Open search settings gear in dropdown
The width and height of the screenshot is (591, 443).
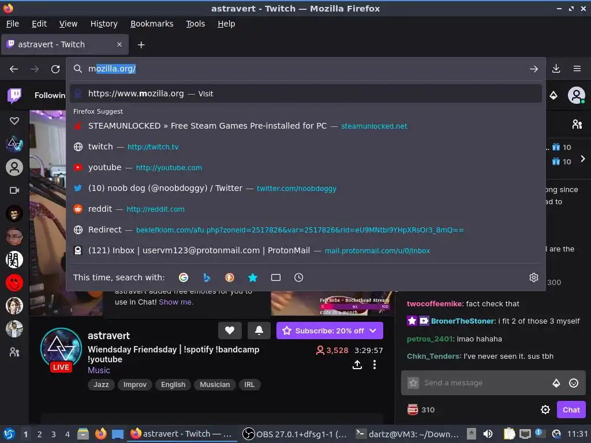[534, 277]
